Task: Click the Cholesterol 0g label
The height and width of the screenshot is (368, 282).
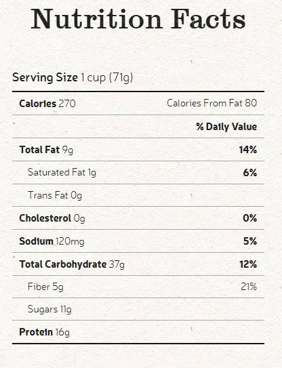Action: (x=52, y=218)
